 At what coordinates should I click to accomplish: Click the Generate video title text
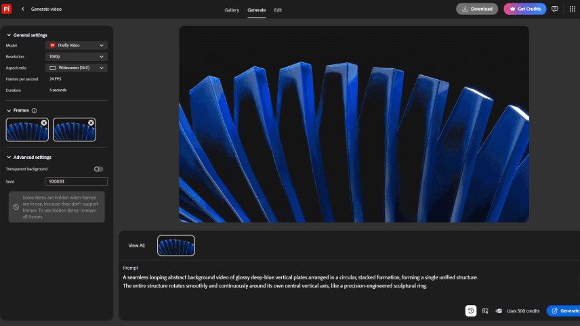click(46, 9)
